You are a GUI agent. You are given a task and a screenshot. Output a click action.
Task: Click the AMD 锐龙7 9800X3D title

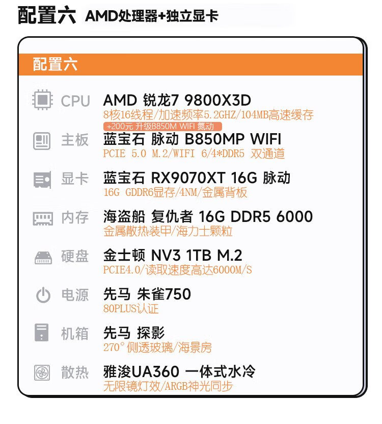coord(177,100)
